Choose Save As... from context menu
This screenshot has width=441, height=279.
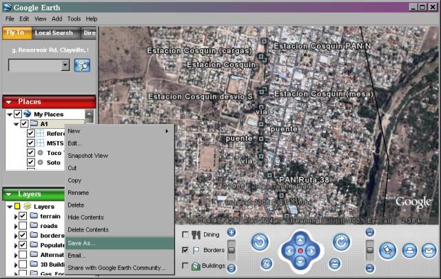(82, 243)
